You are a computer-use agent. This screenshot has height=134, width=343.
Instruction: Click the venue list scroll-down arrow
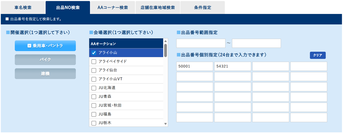pyautogui.click(x=165, y=124)
